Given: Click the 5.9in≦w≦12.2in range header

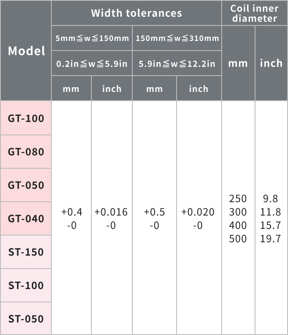Looking at the screenshot, I should coord(177,63).
